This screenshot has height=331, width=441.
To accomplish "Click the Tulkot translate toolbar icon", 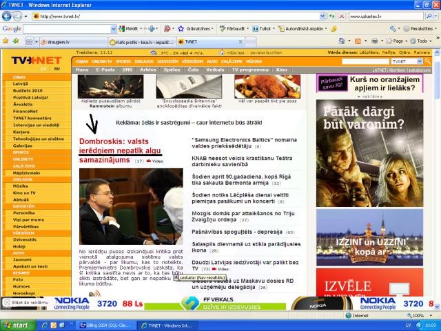I will (x=261, y=28).
